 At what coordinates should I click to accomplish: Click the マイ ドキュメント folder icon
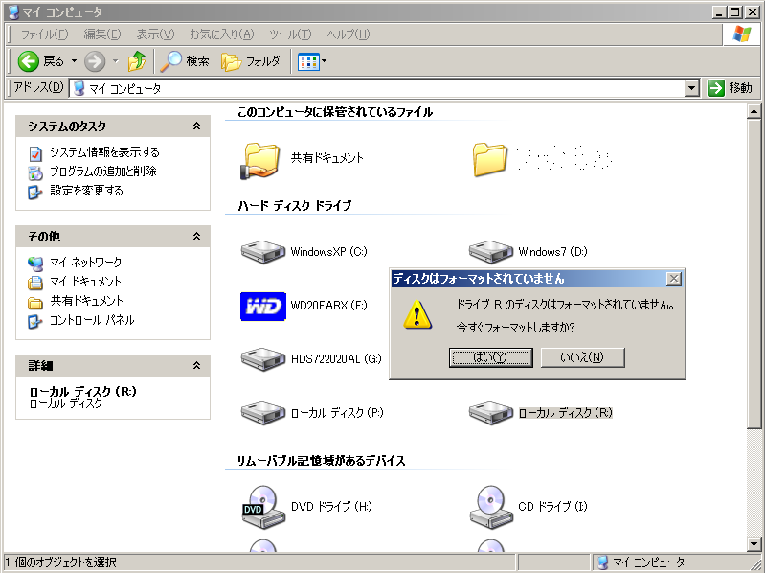tap(35, 283)
